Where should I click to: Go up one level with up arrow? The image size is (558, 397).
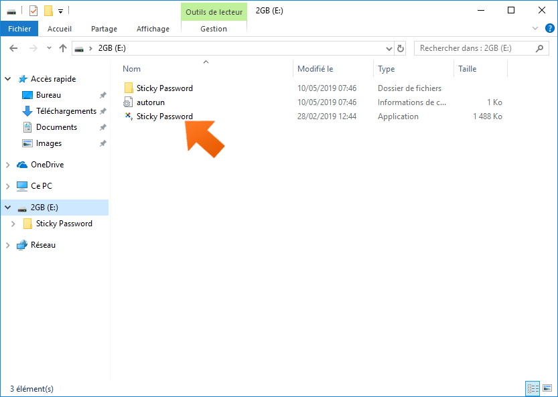pyautogui.click(x=63, y=48)
